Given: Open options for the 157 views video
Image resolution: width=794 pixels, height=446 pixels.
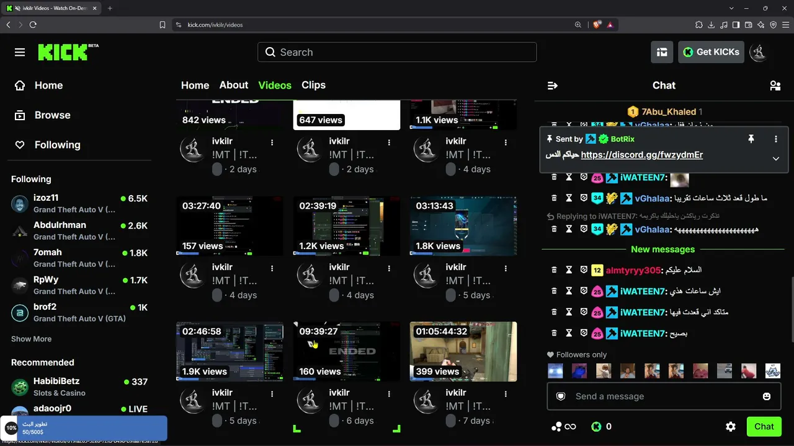Looking at the screenshot, I should [272, 268].
